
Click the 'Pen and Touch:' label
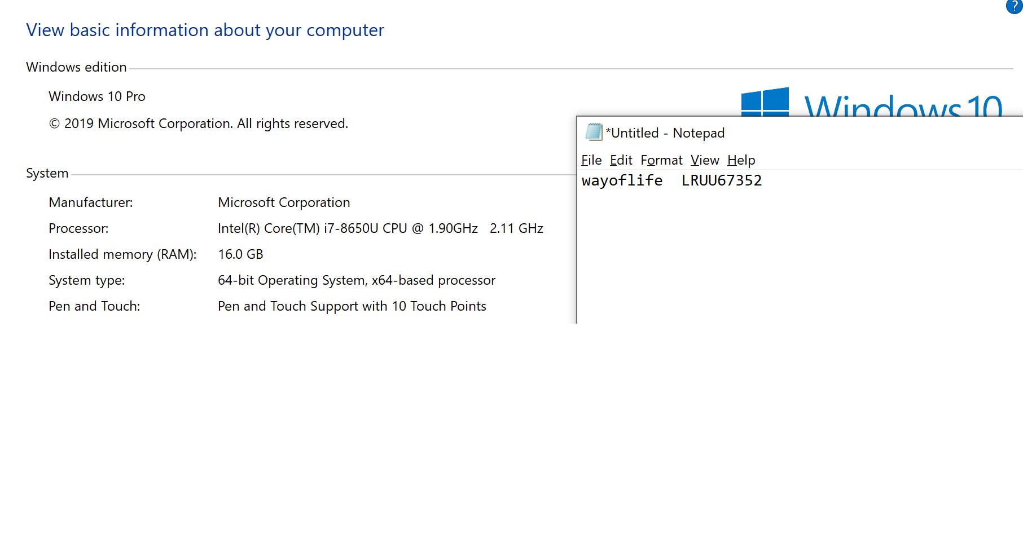tap(94, 306)
